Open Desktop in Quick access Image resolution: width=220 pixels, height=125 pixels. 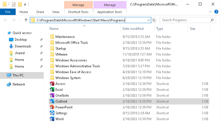tap(21, 40)
